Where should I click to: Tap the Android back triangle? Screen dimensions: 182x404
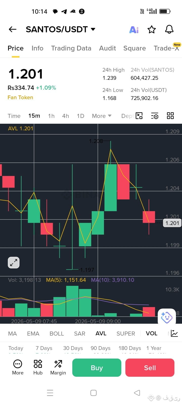[x=137, y=393]
